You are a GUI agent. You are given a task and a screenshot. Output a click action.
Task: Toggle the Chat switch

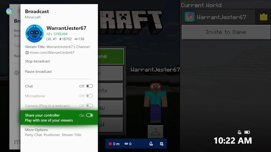pos(90,86)
